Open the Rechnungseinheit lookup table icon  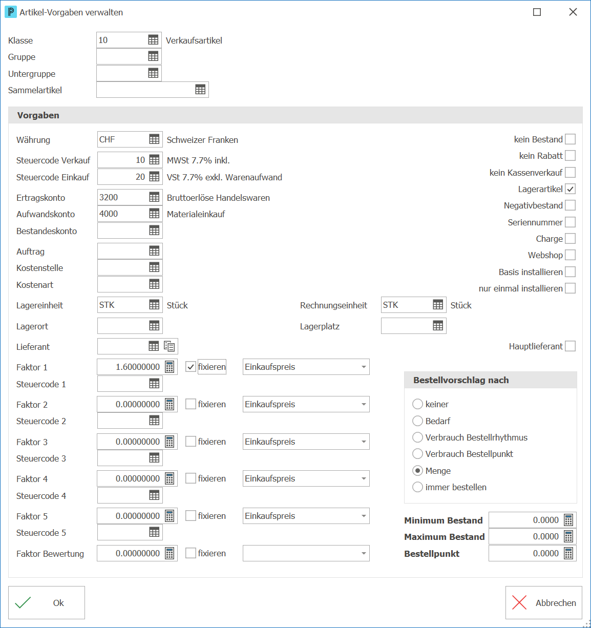click(438, 305)
